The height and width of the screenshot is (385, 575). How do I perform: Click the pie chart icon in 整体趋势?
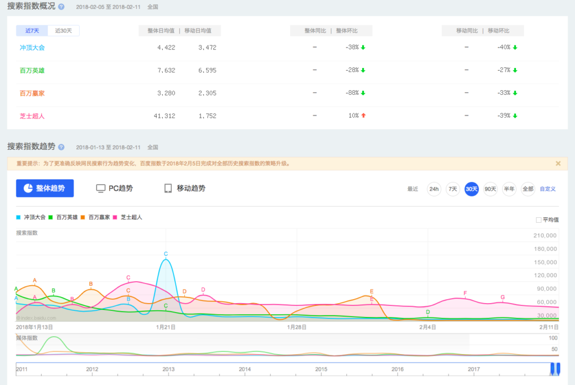(26, 188)
